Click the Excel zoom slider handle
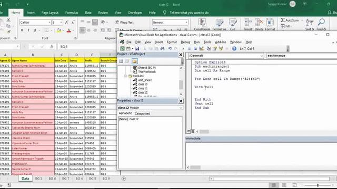337x189 pixels. point(318,185)
